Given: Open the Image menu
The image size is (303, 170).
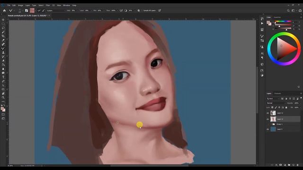Looking at the screenshot, I should (x=20, y=5).
